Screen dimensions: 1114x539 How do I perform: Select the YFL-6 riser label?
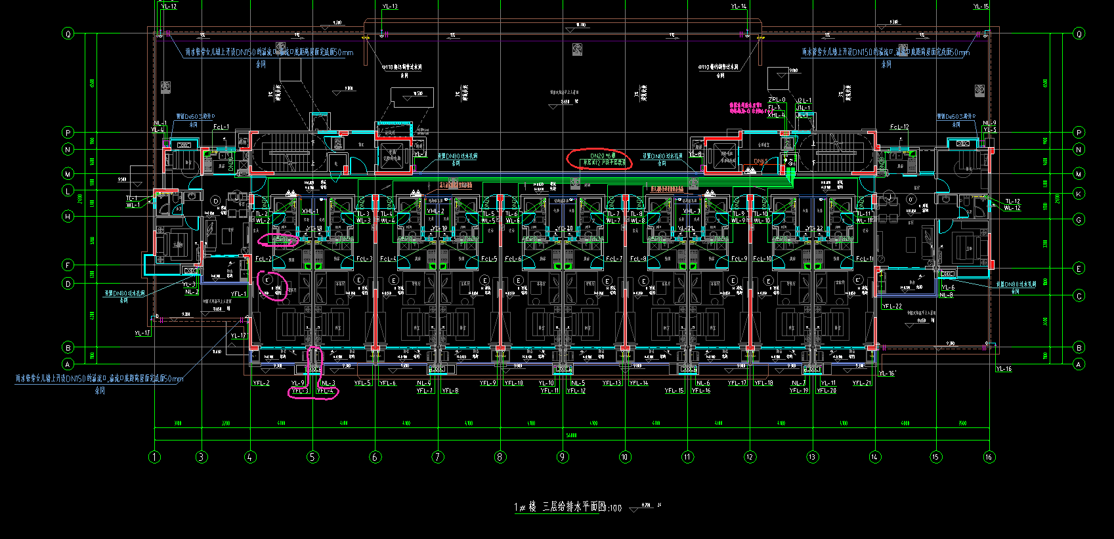tap(387, 383)
